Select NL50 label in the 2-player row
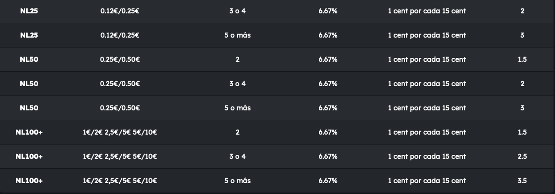The width and height of the screenshot is (555, 194). 29,59
